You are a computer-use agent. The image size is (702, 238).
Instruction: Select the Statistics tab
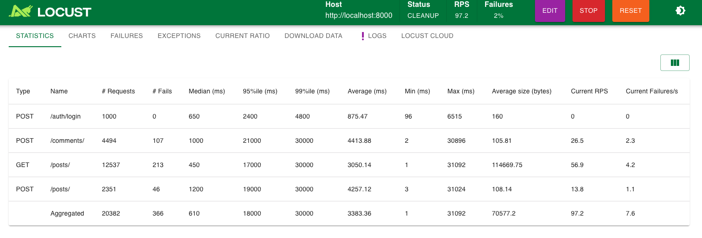[x=35, y=36]
